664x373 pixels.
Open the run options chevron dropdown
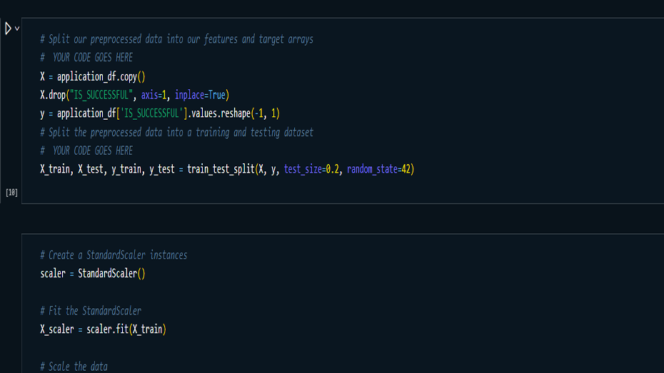tap(17, 29)
